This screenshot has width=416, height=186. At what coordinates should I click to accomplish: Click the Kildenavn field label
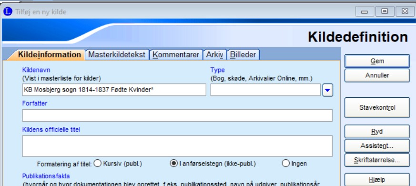coord(36,70)
